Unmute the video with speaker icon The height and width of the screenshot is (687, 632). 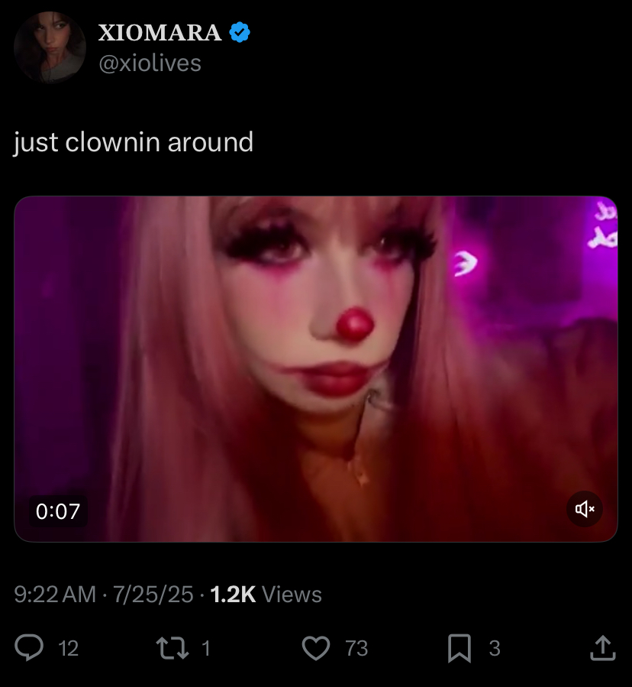[x=585, y=509]
